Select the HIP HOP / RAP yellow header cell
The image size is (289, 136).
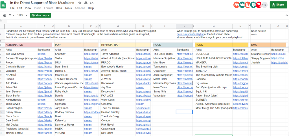(x=118, y=45)
